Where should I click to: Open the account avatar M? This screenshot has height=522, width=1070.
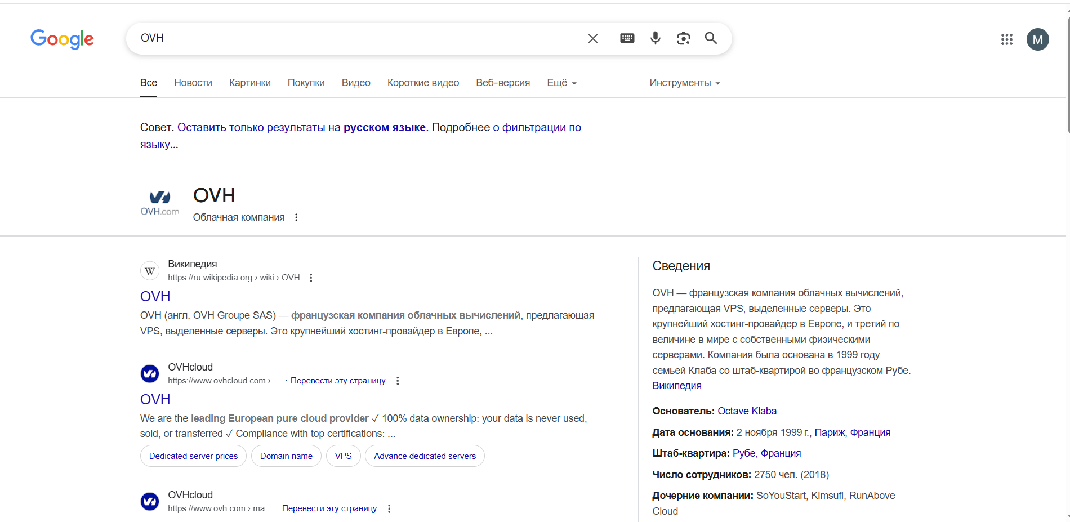(1037, 39)
